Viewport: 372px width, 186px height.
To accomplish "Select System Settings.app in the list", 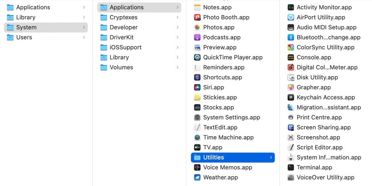I will pos(231,117).
